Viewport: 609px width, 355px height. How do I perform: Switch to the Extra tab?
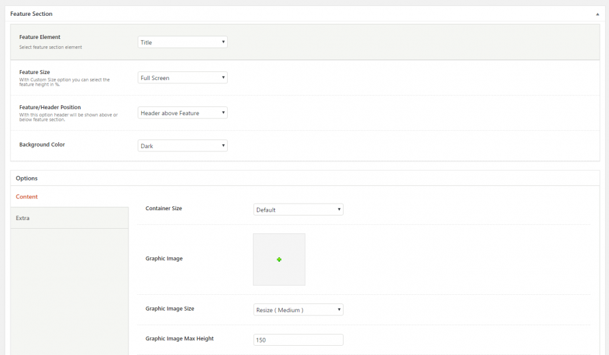tap(23, 218)
